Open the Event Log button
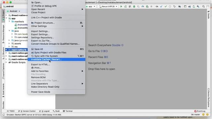This screenshot has width=212, height=119. pyautogui.click(x=200, y=111)
